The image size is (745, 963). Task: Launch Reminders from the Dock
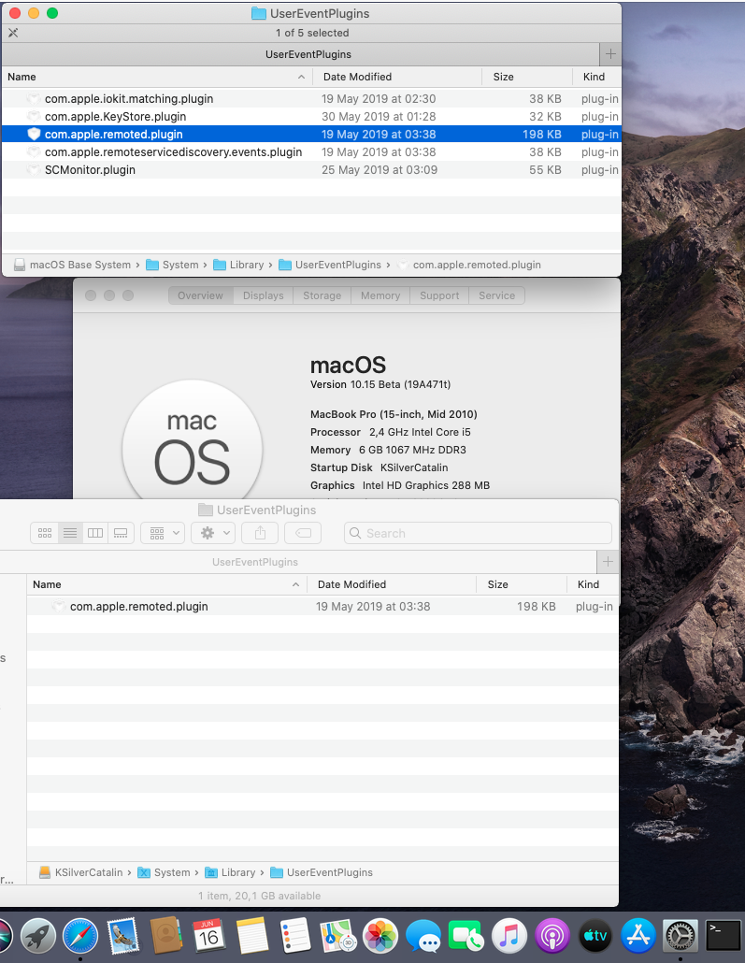coord(294,936)
